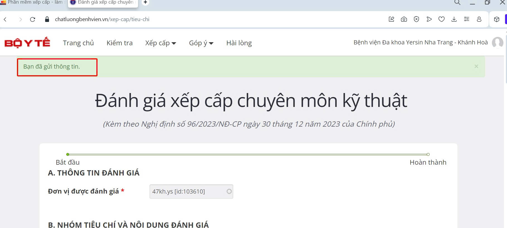Click the heart bookmark icon

tap(442, 19)
